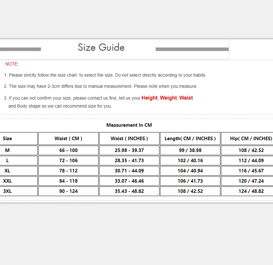
Task: Click length cell "104 / 40.94"
Action: pyautogui.click(x=190, y=171)
